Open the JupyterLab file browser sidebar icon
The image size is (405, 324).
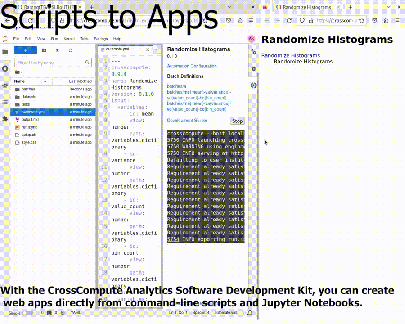[5, 52]
